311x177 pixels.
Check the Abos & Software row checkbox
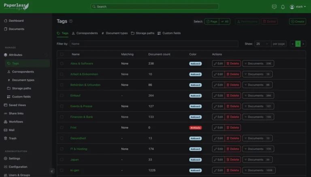click(62, 63)
